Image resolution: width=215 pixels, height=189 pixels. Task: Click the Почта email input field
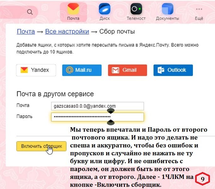coord(97,106)
